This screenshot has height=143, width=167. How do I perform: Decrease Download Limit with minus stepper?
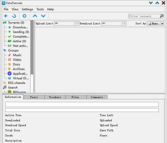coord(124,24)
